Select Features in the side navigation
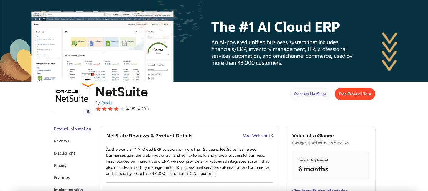Image resolution: width=428 pixels, height=191 pixels. [62, 177]
